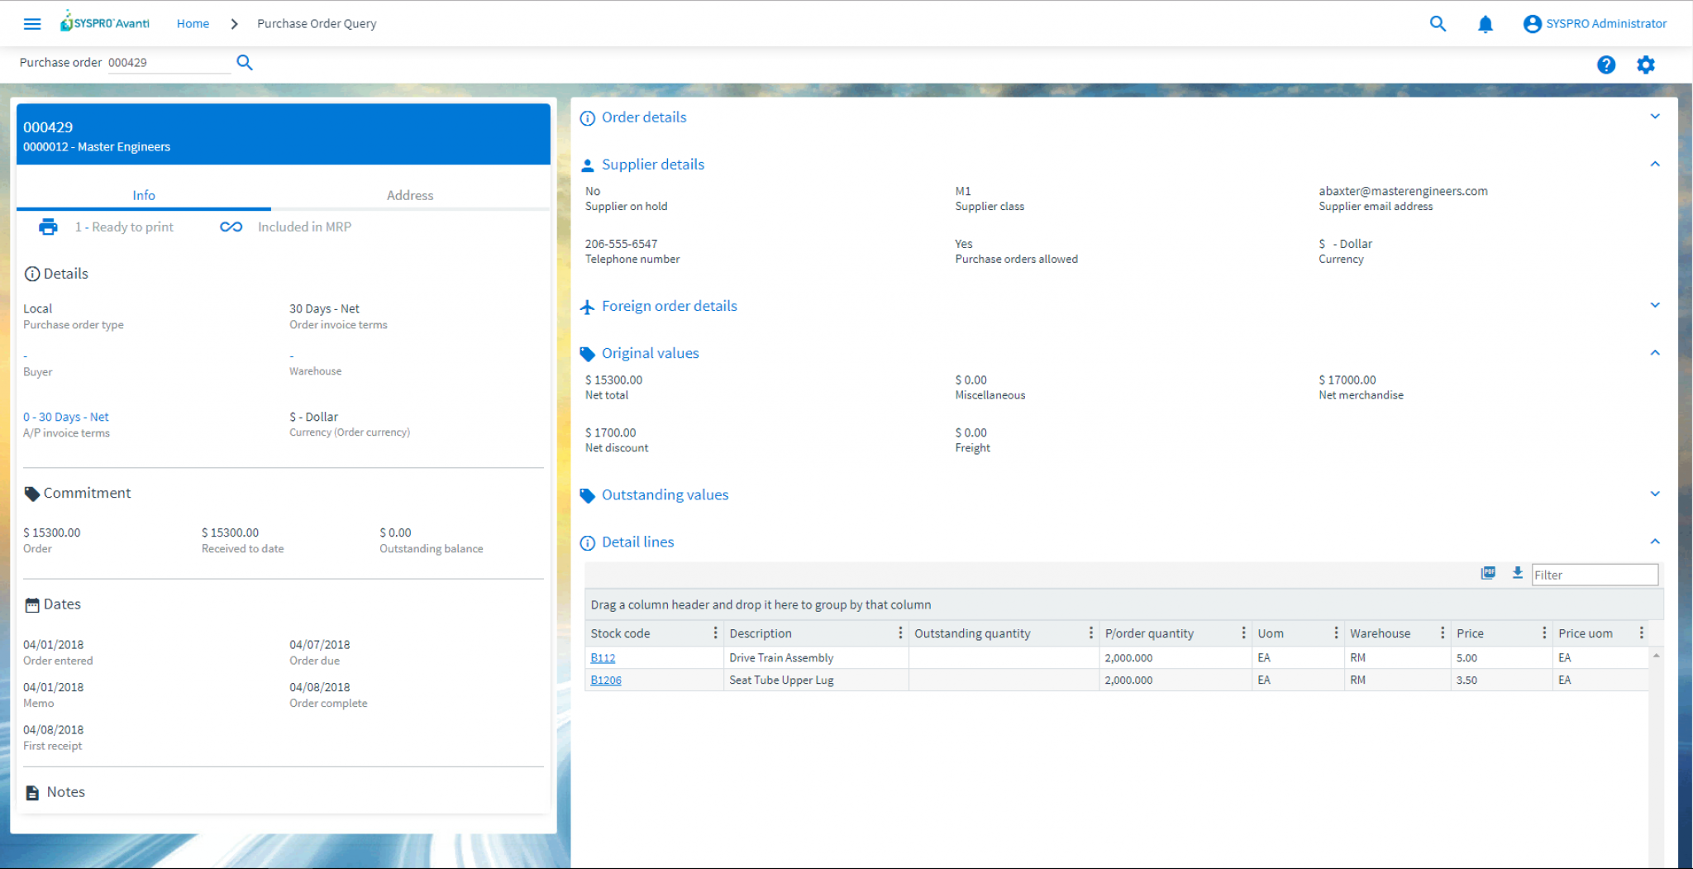This screenshot has height=869, width=1693.
Task: Click the 0 - 30 Days - Net terms link
Action: (x=66, y=417)
